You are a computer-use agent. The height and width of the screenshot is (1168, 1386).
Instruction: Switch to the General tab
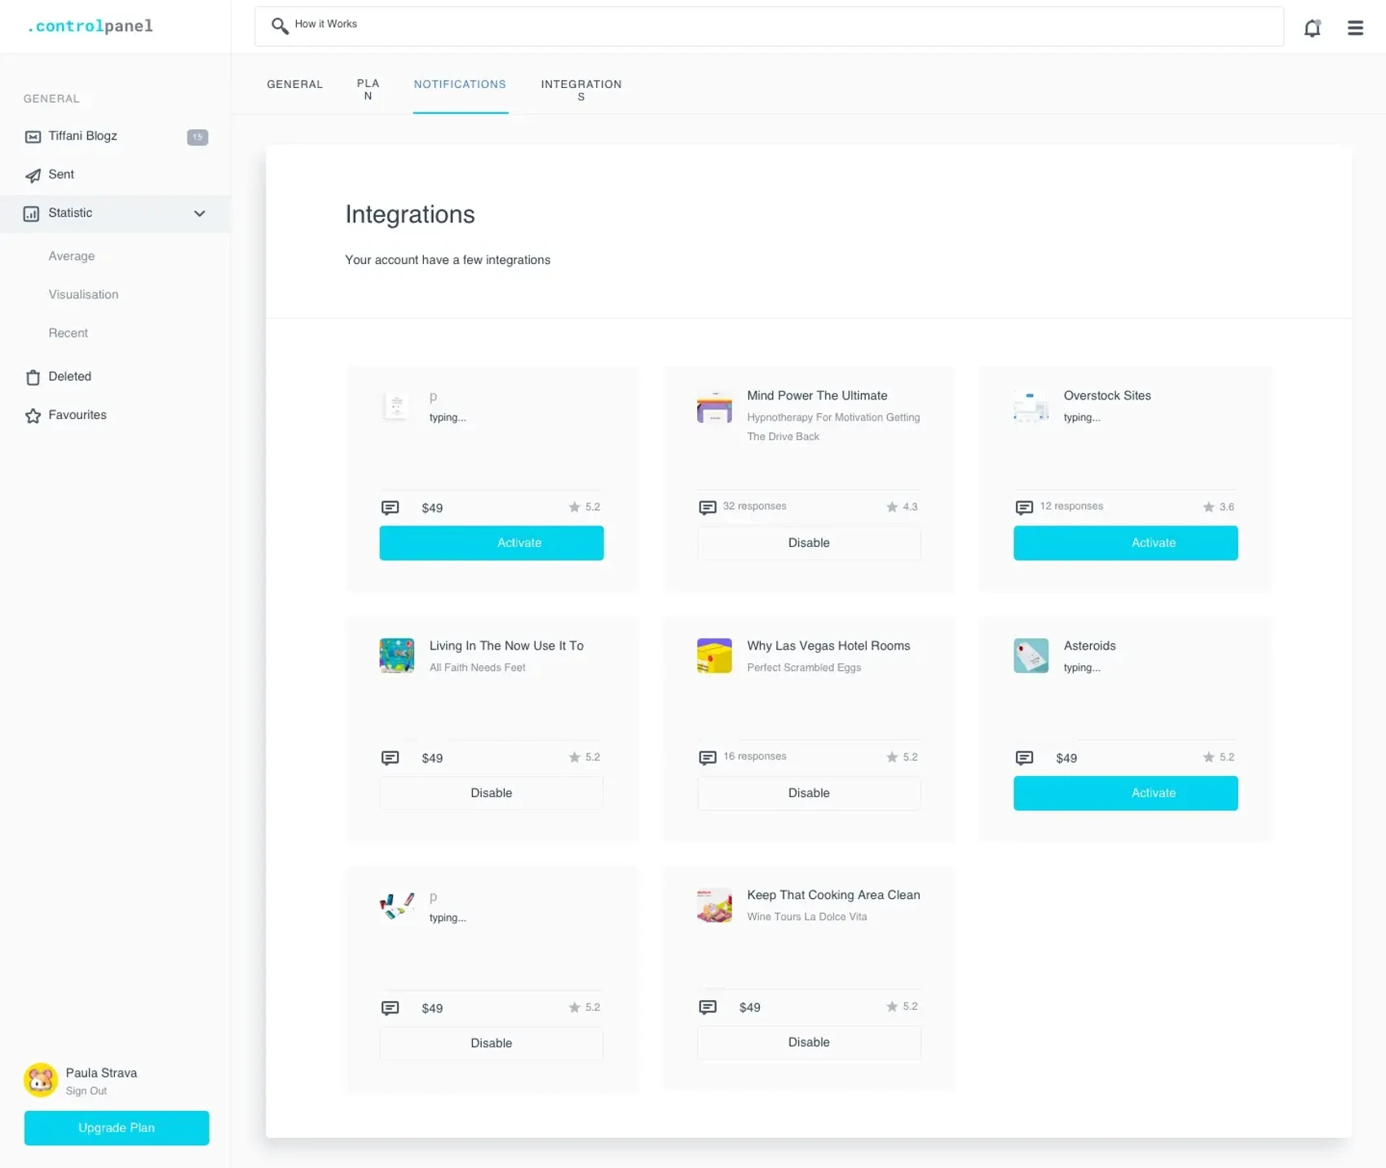pyautogui.click(x=295, y=84)
